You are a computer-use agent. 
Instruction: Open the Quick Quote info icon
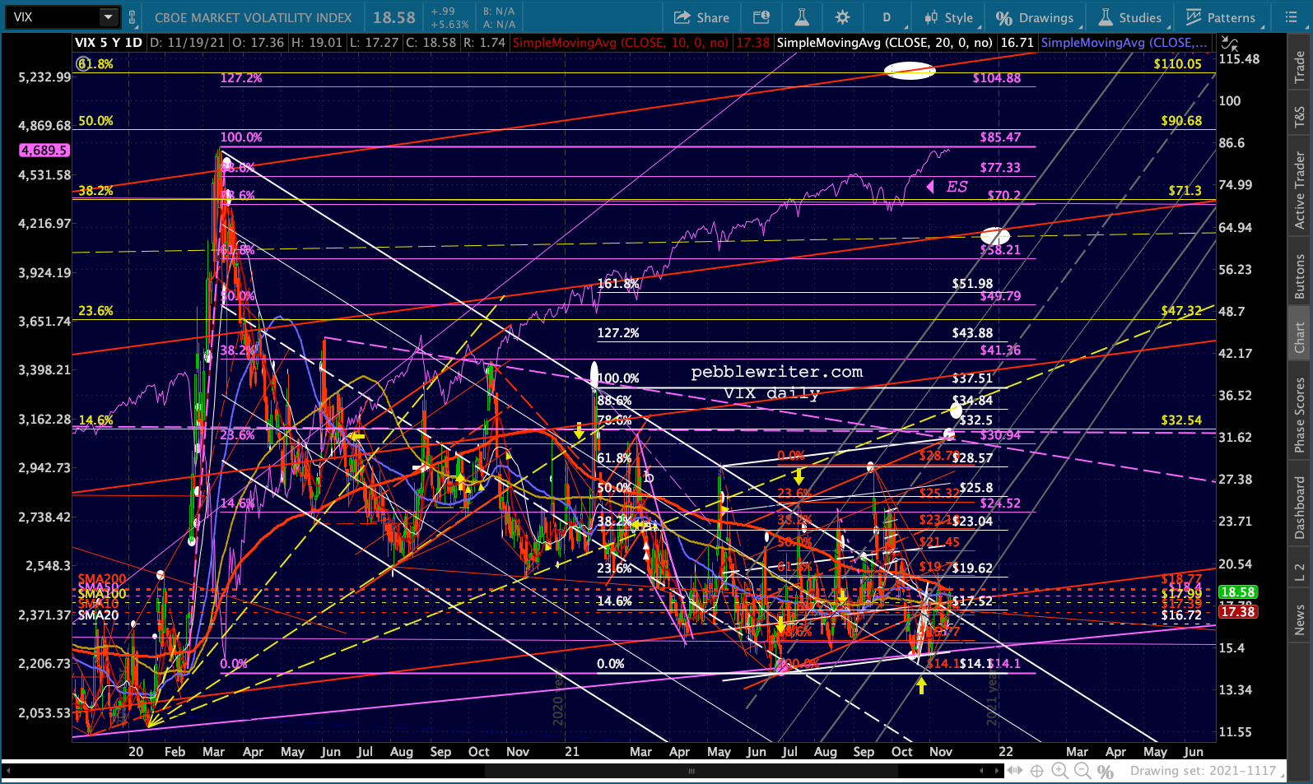tap(761, 17)
